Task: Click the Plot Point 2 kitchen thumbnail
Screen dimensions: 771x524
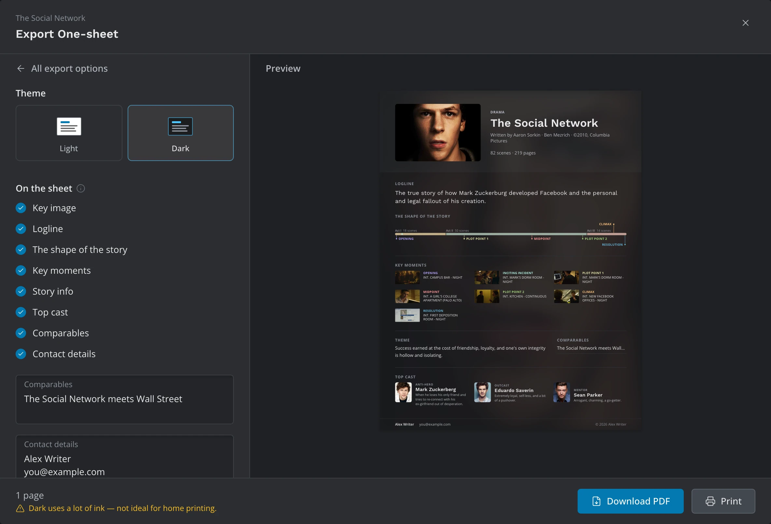Action: pos(486,296)
